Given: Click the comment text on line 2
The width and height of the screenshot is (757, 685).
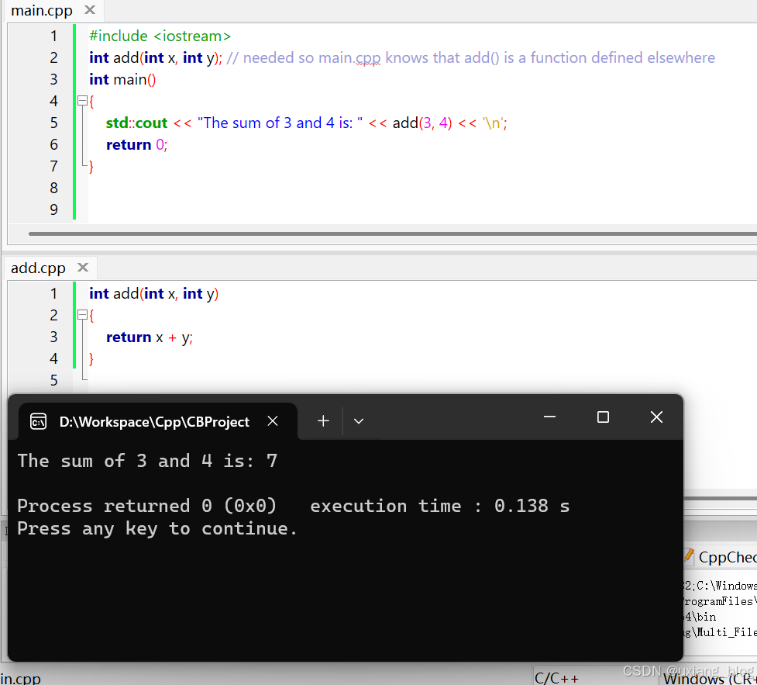Looking at the screenshot, I should pos(471,58).
